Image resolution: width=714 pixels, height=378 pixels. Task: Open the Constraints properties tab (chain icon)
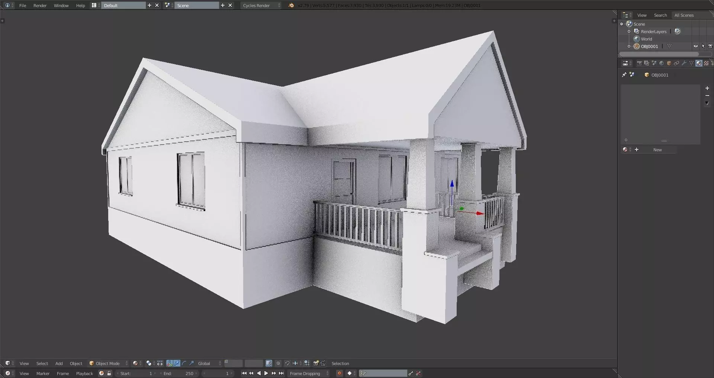(x=676, y=63)
